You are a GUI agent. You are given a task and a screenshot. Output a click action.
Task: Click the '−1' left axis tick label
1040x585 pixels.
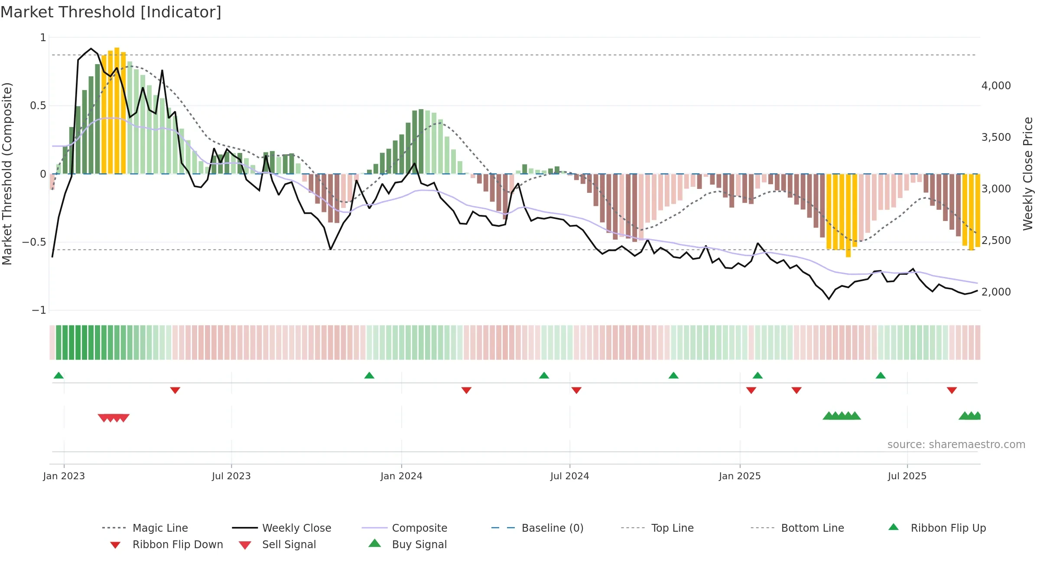pos(39,310)
